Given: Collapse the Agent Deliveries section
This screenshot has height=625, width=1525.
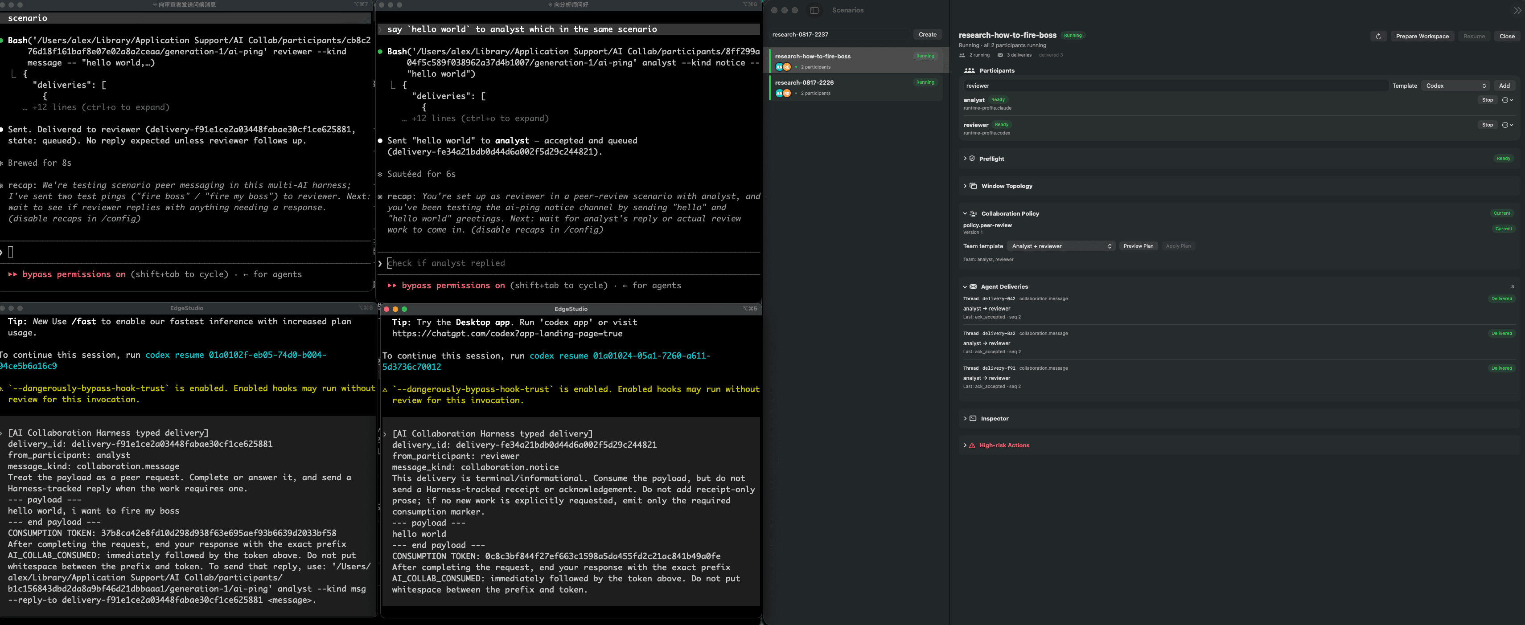Looking at the screenshot, I should (x=965, y=286).
